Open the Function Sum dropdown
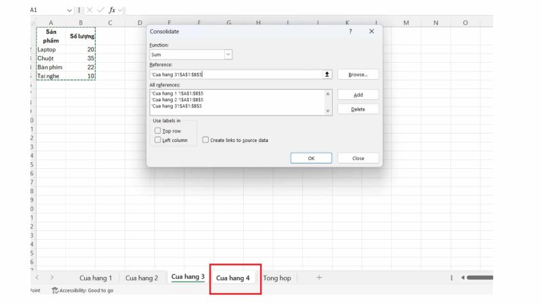542x304 pixels. tap(228, 55)
